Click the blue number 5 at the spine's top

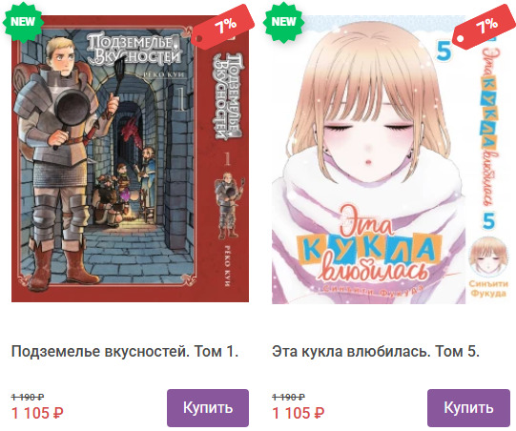pos(444,51)
